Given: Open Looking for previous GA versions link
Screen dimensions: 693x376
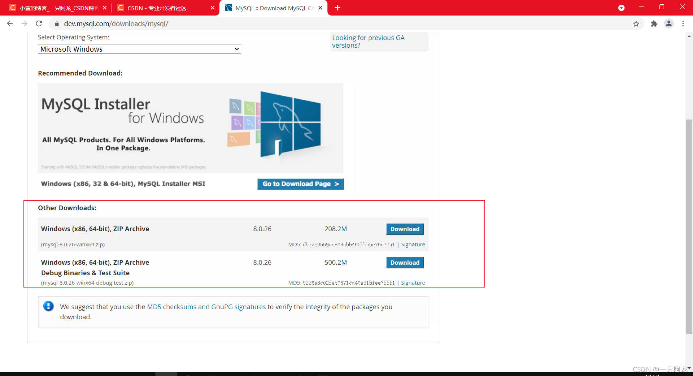Looking at the screenshot, I should [x=368, y=42].
